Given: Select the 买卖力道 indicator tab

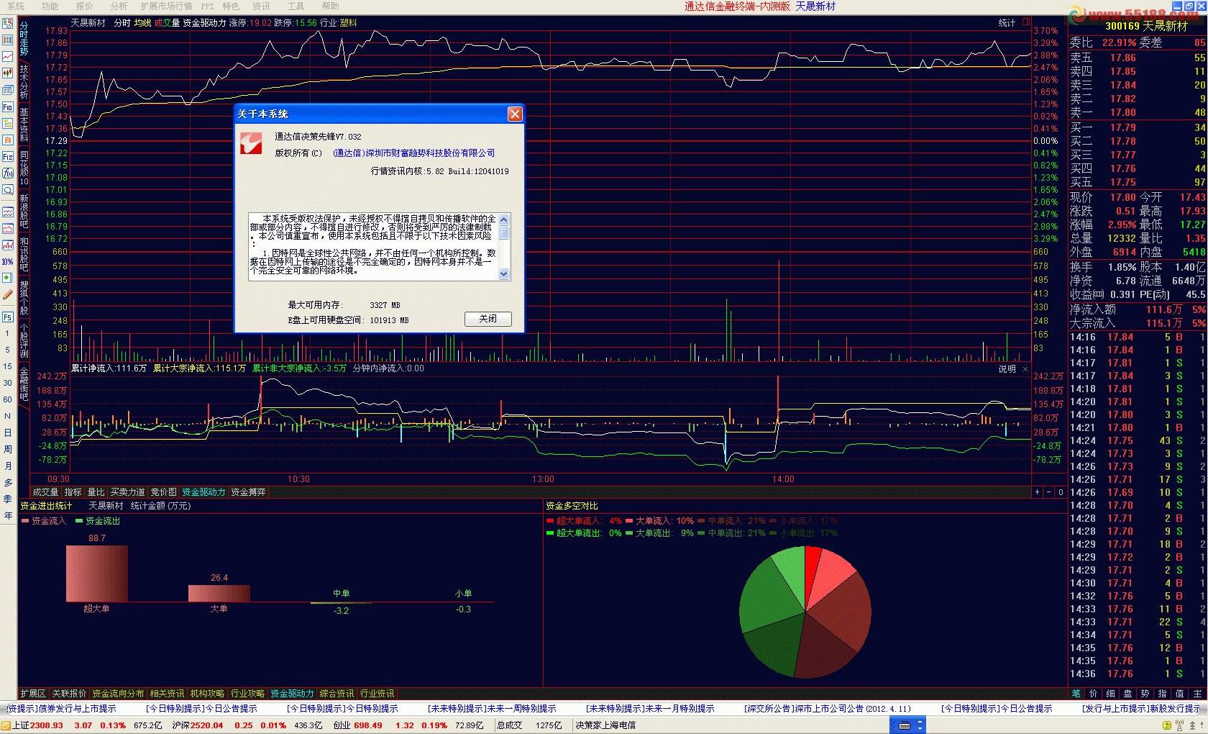Looking at the screenshot, I should 127,492.
